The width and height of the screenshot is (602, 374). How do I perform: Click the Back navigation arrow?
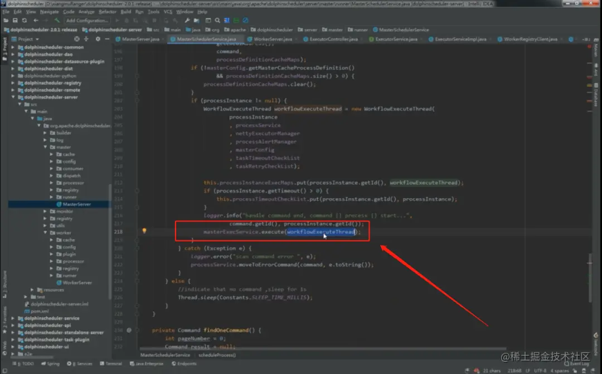[36, 20]
